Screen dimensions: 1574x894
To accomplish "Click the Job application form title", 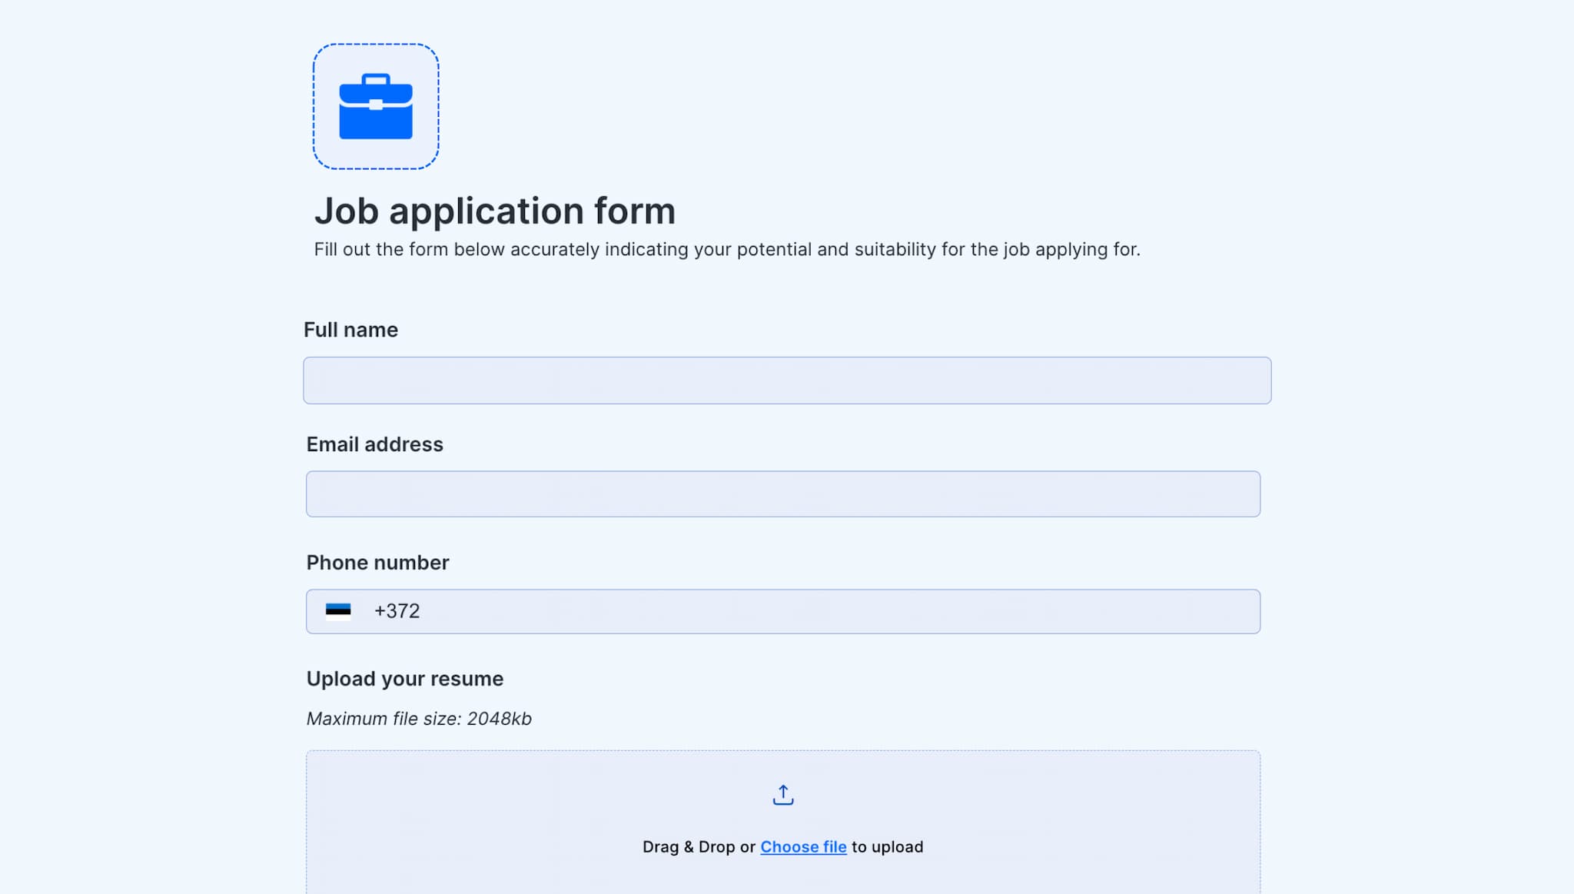I will click(495, 210).
